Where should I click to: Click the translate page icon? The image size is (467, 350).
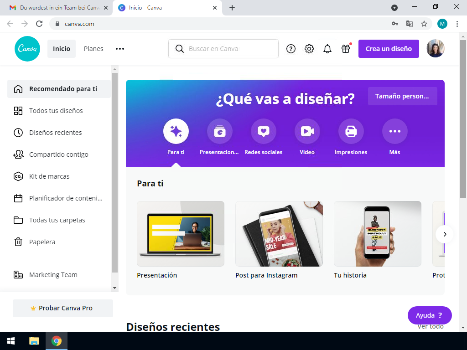[x=410, y=24]
